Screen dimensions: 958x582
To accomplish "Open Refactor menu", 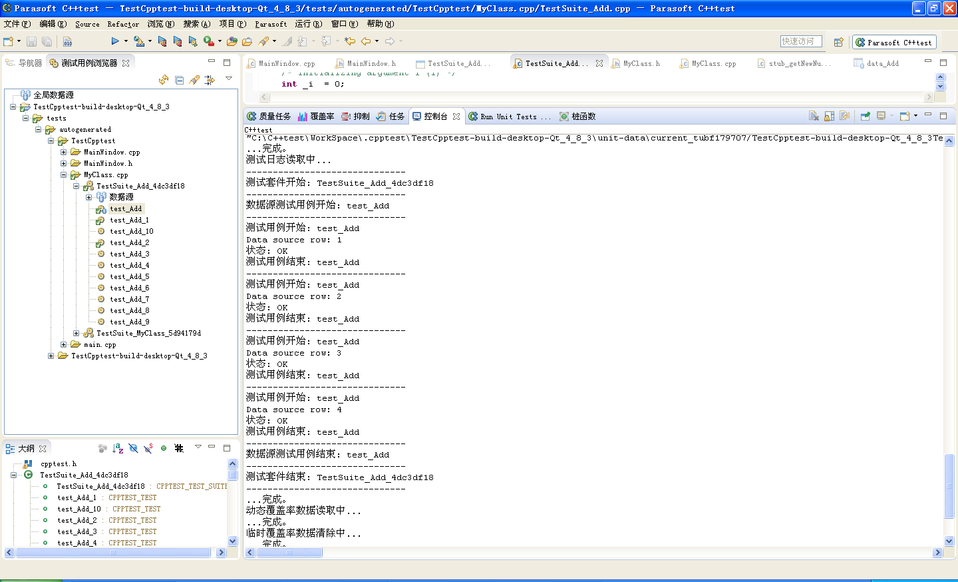I will (123, 24).
